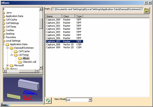This screenshot has height=107, width=153.
Task: Click the tree scroll left arrow
Action: tap(5, 71)
